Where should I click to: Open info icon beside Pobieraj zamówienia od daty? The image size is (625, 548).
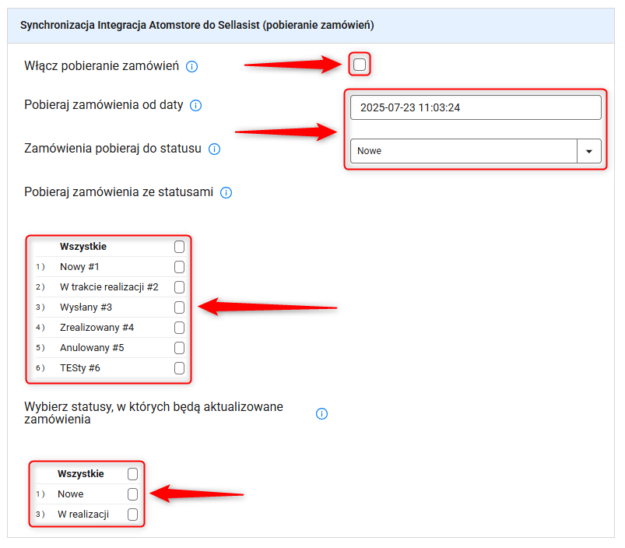pos(195,106)
